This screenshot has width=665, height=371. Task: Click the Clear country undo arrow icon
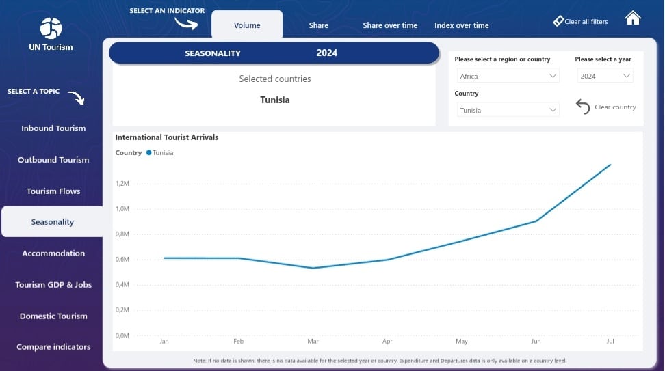(x=583, y=107)
